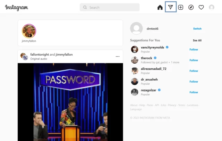The width and height of the screenshot is (222, 141).
Task: Follow rezagolzar
Action: [x=194, y=92]
